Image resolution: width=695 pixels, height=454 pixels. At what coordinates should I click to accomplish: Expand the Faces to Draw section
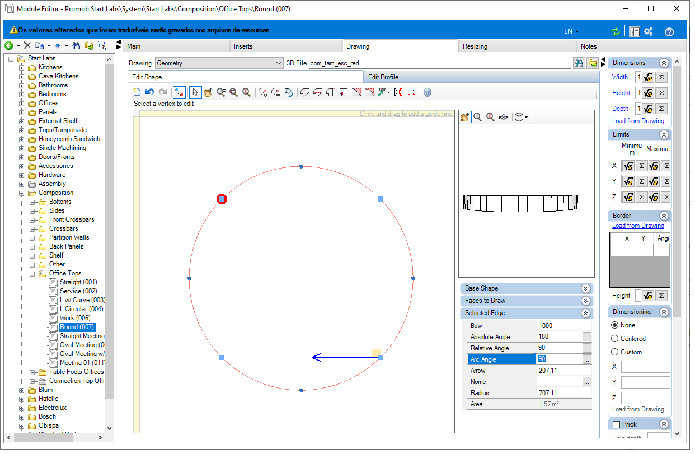[x=585, y=301]
